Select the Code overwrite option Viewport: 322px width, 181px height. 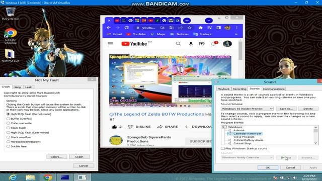[8, 123]
